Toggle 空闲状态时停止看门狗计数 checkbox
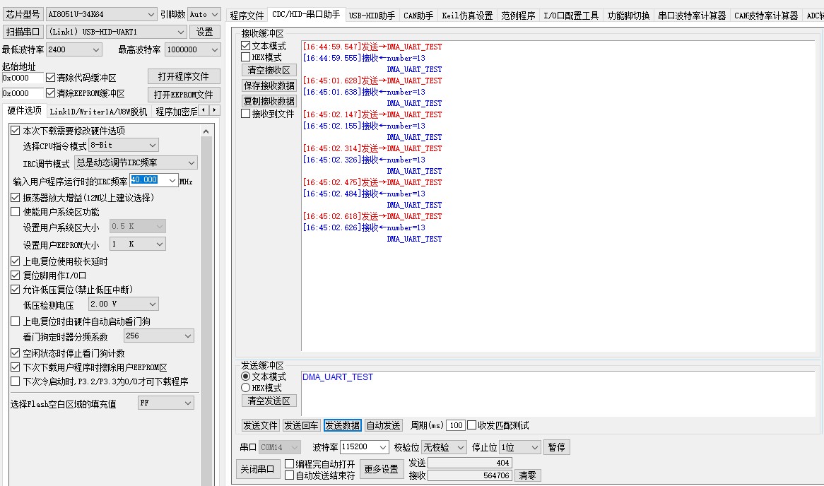The image size is (824, 486). [x=16, y=353]
